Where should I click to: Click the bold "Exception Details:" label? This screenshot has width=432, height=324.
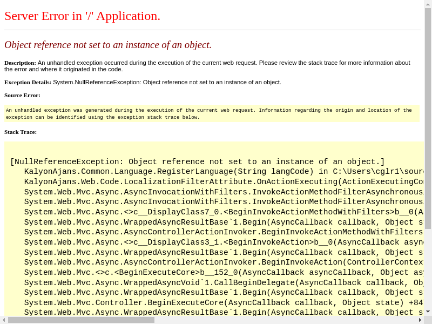[x=28, y=82]
